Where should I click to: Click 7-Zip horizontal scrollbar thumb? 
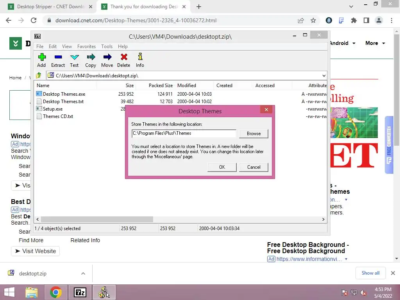pyautogui.click(x=97, y=220)
